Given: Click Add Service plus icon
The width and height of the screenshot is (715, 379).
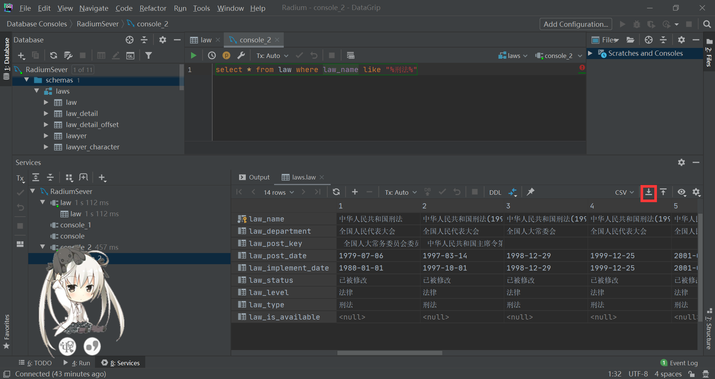Looking at the screenshot, I should (x=102, y=178).
